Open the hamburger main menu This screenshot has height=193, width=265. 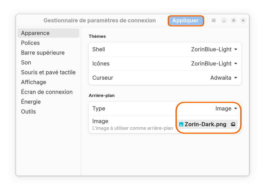click(214, 21)
